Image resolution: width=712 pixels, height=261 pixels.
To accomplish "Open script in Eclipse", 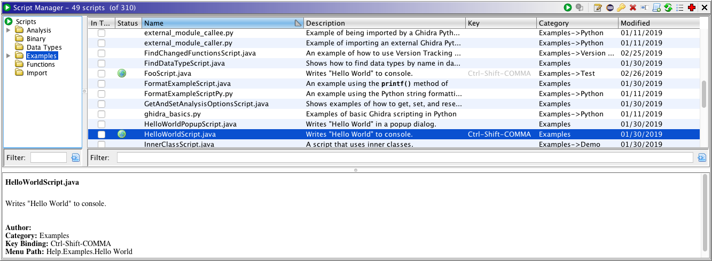I will click(609, 7).
